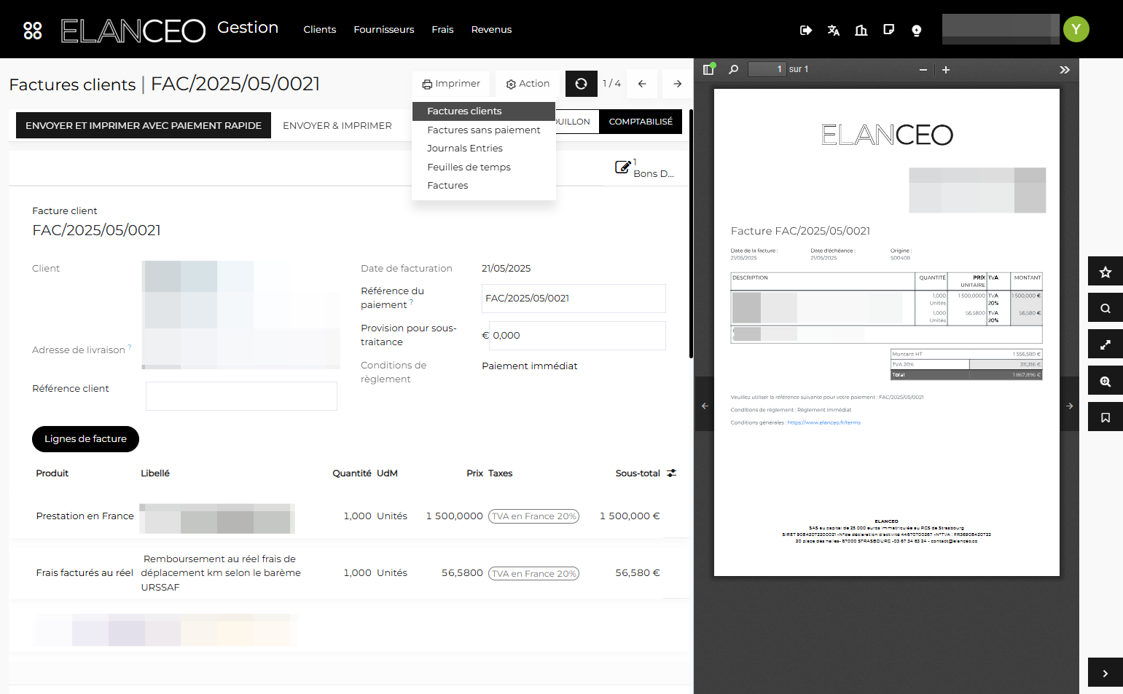Open the user avatar Y menu
Screen dimensions: 1123x694
(1076, 29)
